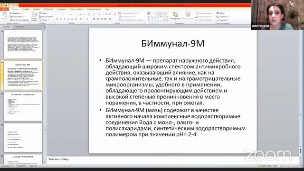Click Преобразовать в SmartArt button
This screenshot has width=304, height=171.
(132, 20)
